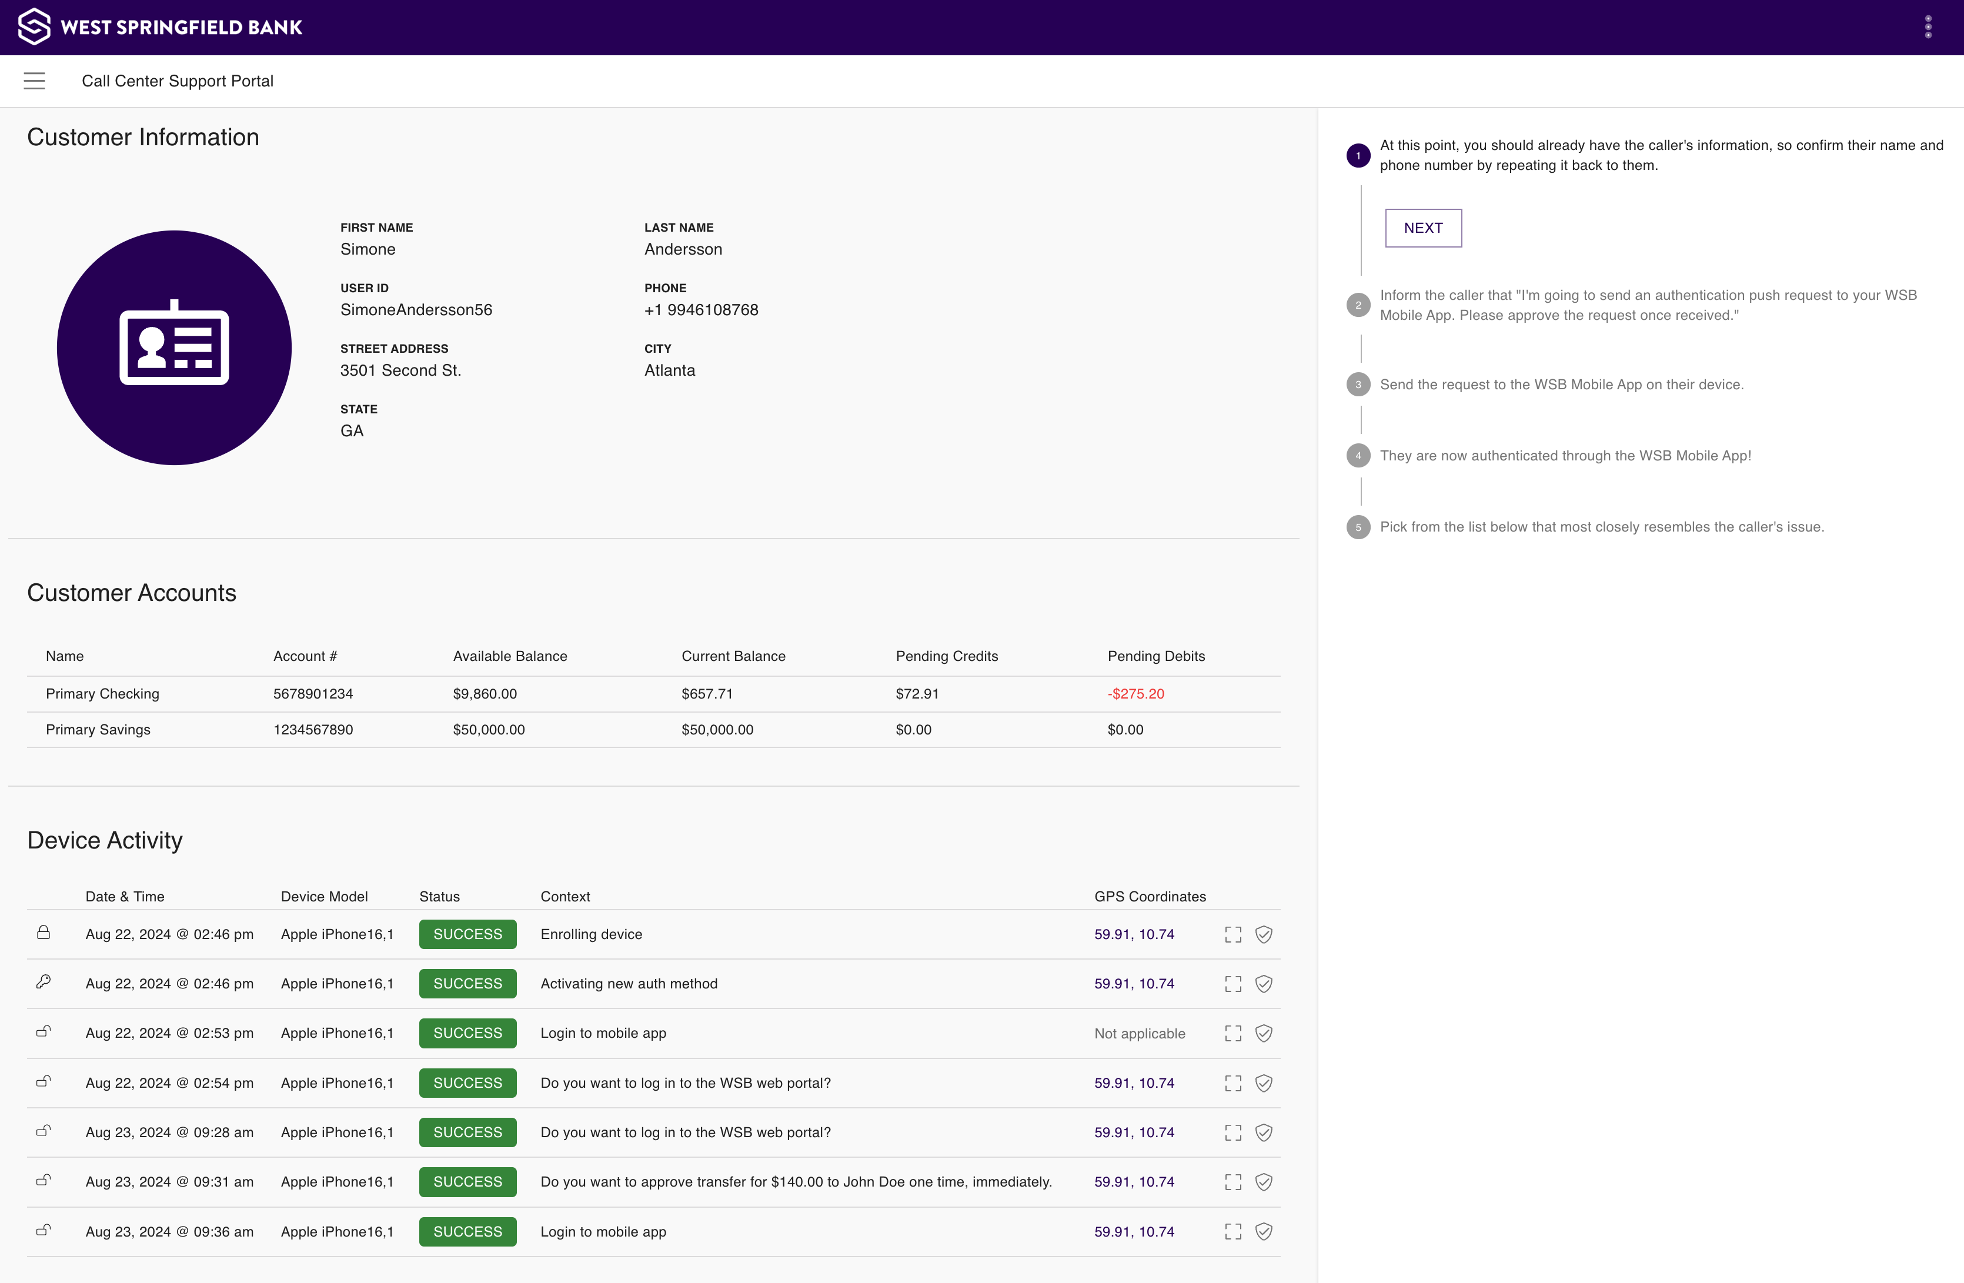Screen dimensions: 1964x1283
Task: Select the Call Center Support Portal header
Action: point(178,81)
